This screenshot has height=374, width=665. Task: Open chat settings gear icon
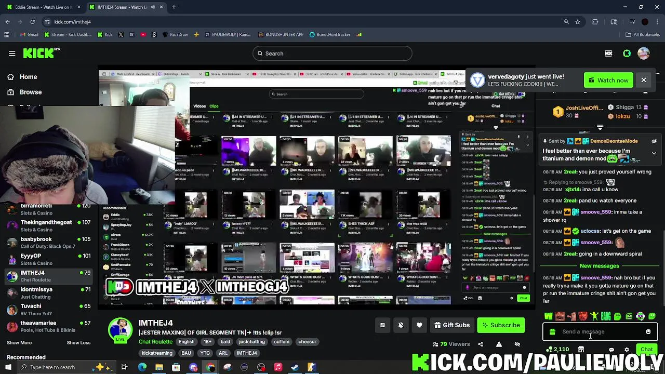(x=627, y=350)
